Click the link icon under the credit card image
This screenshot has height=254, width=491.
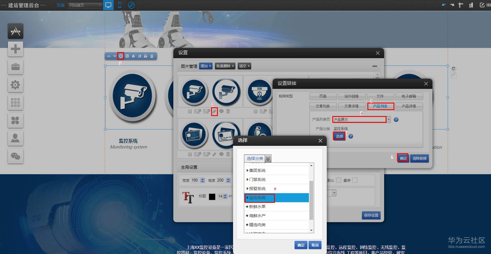pos(214,154)
